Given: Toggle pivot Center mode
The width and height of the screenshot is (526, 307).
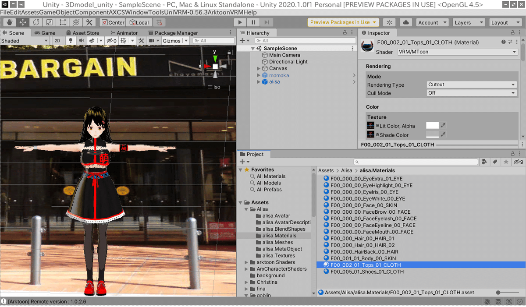Looking at the screenshot, I should [x=113, y=22].
